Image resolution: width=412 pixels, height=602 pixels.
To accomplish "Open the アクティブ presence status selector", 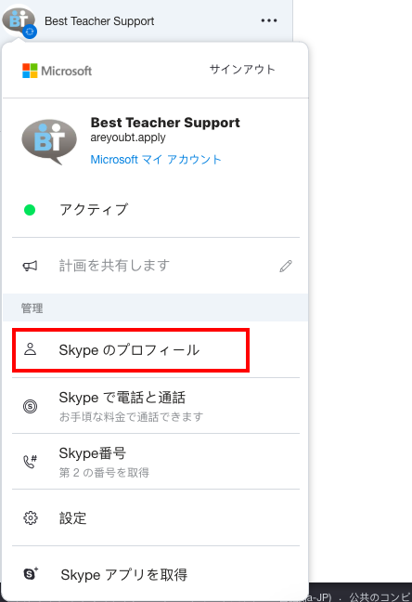I will pyautogui.click(x=156, y=210).
